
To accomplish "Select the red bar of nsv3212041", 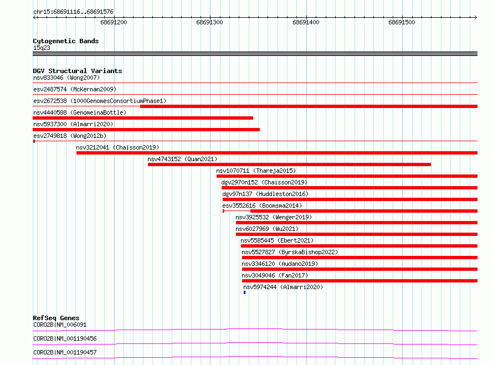I will coord(277,153).
